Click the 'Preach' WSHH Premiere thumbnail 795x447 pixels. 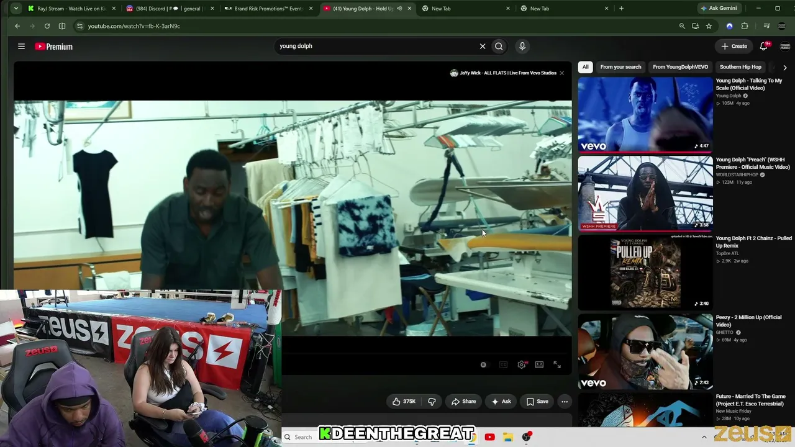(x=645, y=193)
